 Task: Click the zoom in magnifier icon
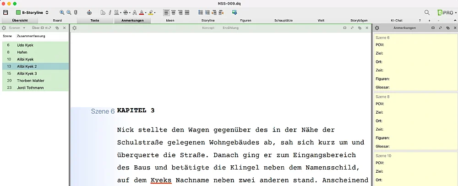(62, 12)
